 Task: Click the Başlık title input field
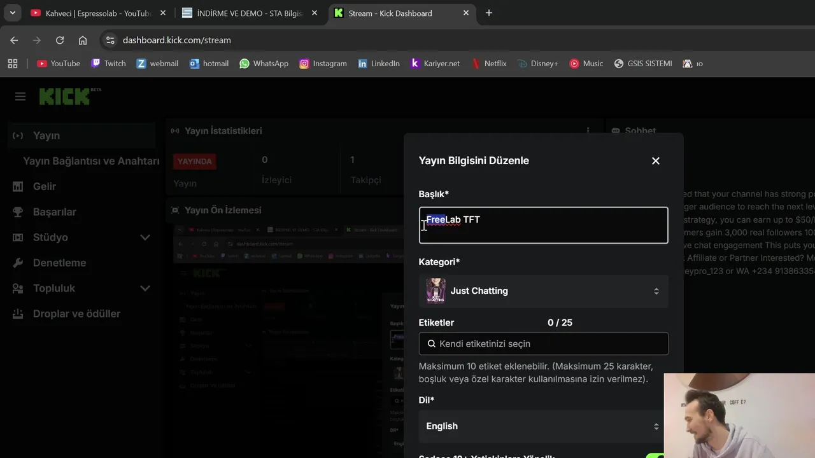(x=543, y=225)
